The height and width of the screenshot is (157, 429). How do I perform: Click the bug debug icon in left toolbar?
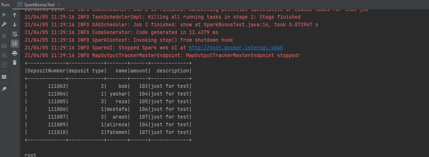tap(4, 55)
